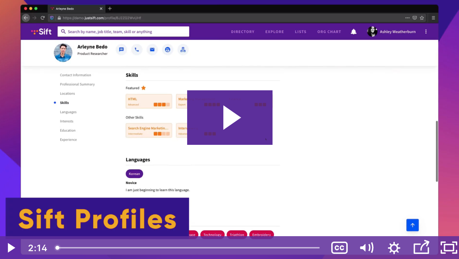Go back in the browser
The image size is (459, 259).
26,18
